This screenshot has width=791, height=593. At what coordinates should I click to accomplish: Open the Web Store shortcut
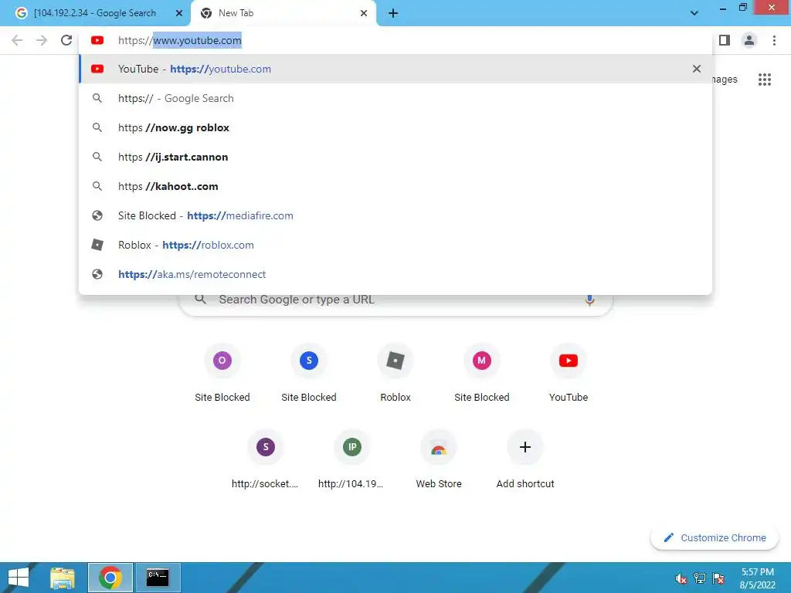(439, 459)
